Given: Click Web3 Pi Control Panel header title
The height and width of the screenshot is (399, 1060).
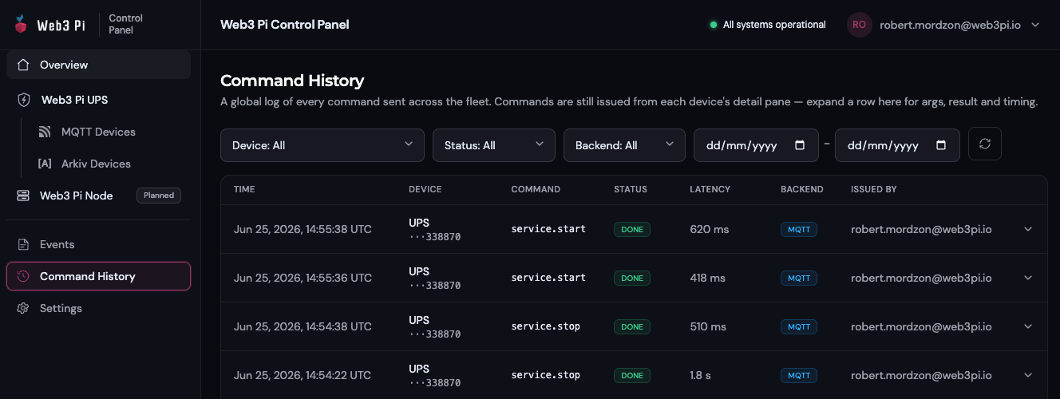Looking at the screenshot, I should pyautogui.click(x=285, y=25).
